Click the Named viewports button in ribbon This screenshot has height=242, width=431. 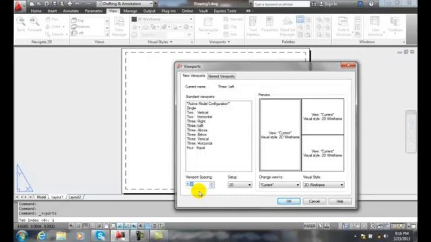233,19
